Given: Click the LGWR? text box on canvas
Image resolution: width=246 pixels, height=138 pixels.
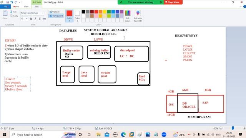Looking at the screenshot, I should pyautogui.click(x=17, y=84).
